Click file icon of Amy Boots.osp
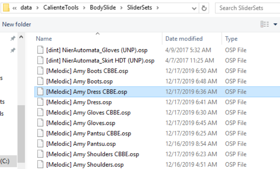Image resolution: width=280 pixels, height=169 pixels. point(40,81)
